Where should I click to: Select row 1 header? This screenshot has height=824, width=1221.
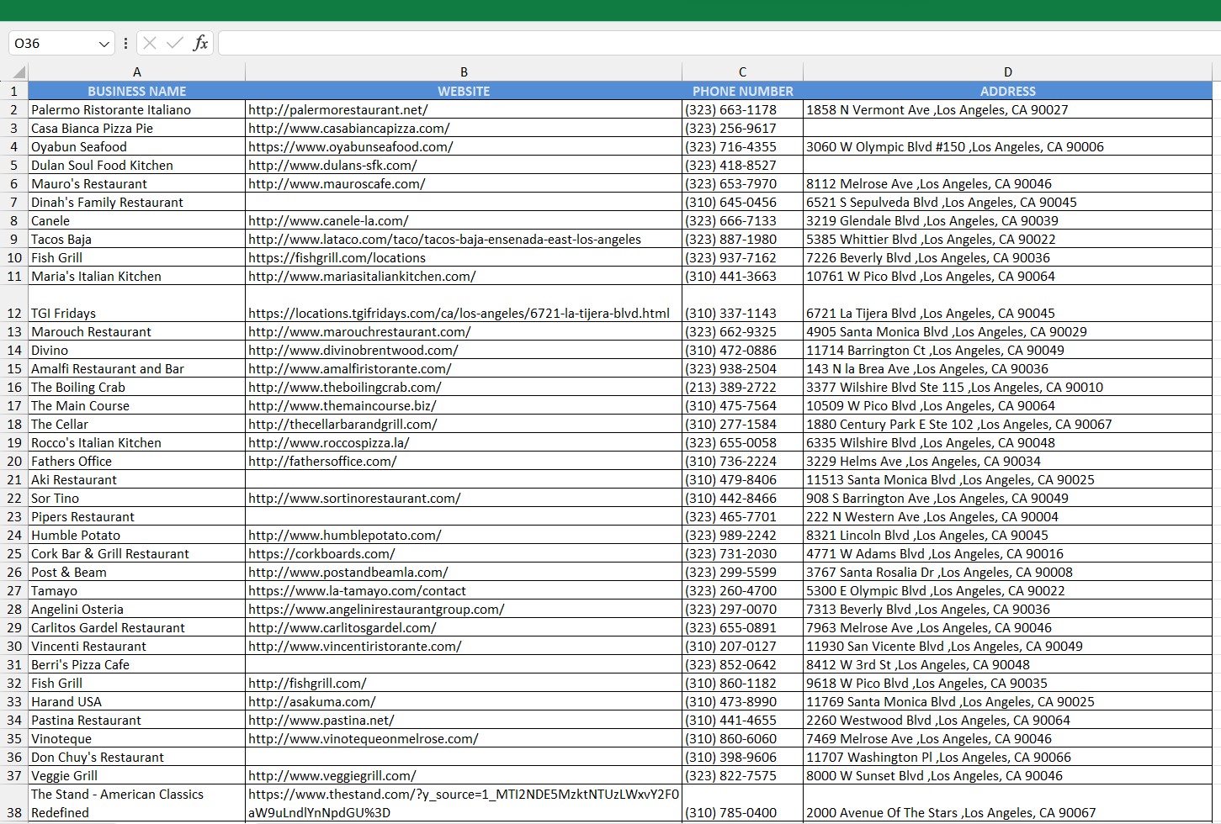14,91
